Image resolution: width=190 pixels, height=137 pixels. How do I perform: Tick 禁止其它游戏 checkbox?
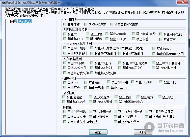coord(64,102)
